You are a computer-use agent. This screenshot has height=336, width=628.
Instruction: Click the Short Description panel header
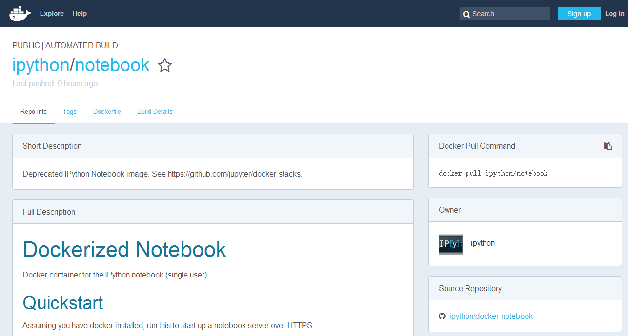pos(213,146)
